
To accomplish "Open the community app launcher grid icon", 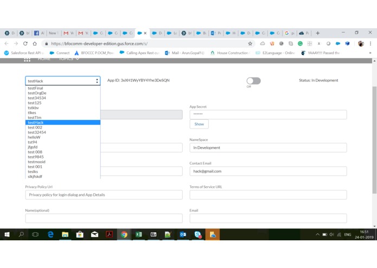I will pos(27,60).
